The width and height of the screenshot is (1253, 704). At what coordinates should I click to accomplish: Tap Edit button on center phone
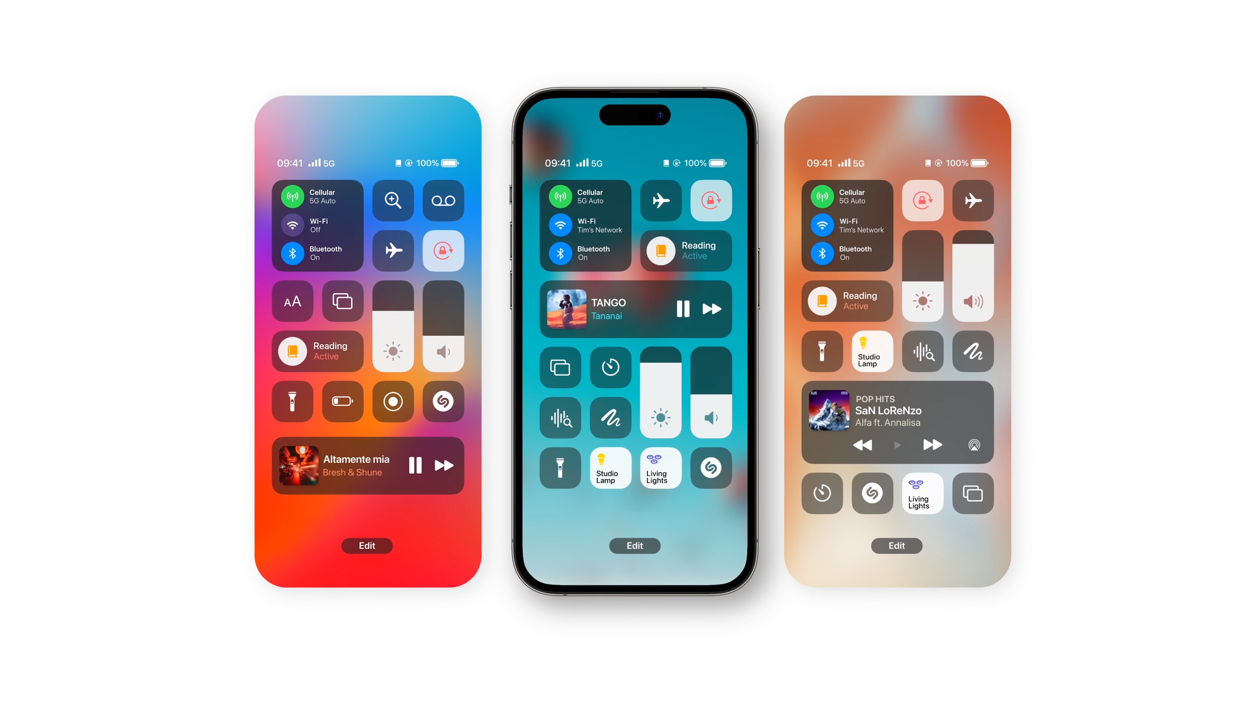[x=634, y=546]
